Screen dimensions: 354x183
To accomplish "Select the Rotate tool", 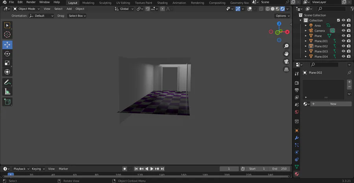I will pos(7,54).
